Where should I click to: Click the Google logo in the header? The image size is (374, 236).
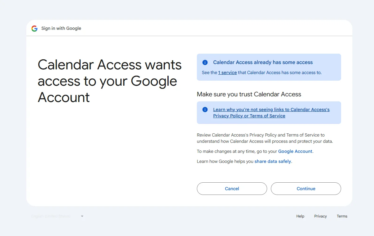click(x=34, y=28)
